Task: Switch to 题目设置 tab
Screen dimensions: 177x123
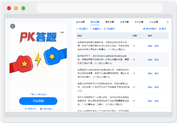Action: click(x=95, y=22)
